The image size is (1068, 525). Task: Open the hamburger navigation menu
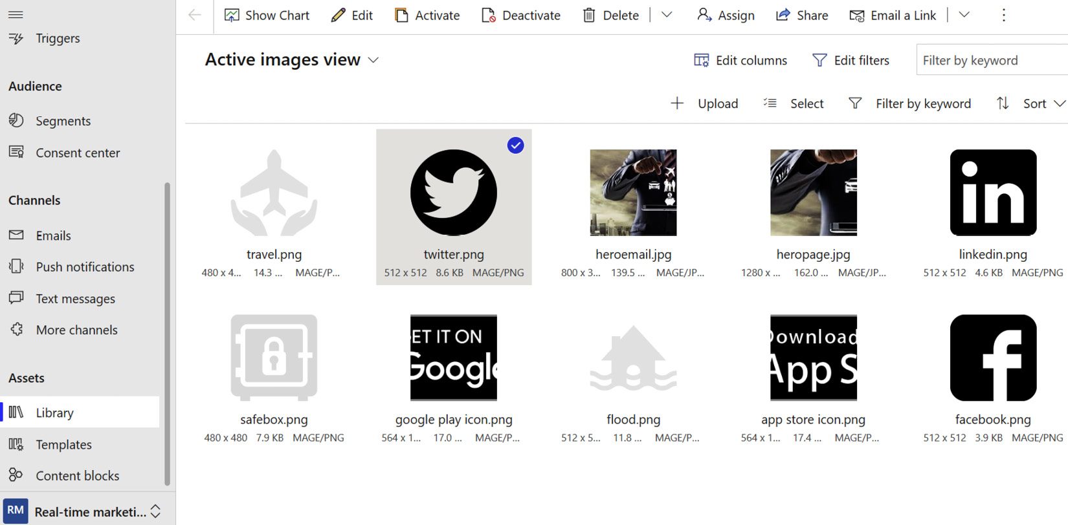(x=16, y=14)
